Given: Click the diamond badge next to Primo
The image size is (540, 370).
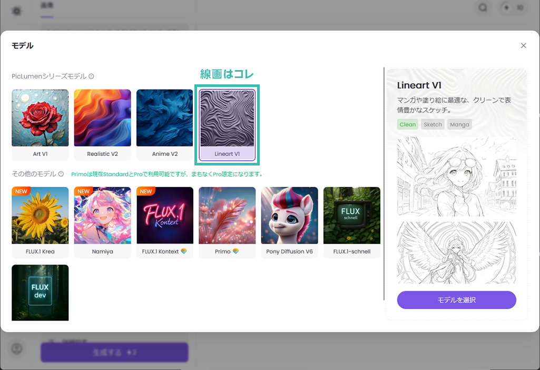Looking at the screenshot, I should tap(235, 251).
